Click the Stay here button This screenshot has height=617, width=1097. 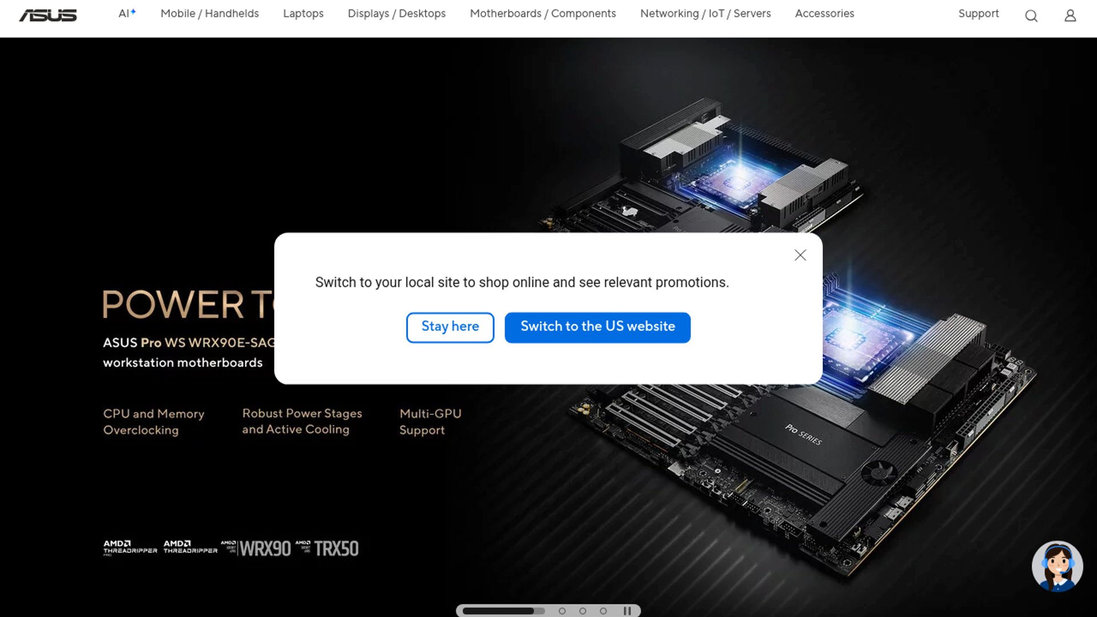[x=450, y=327]
